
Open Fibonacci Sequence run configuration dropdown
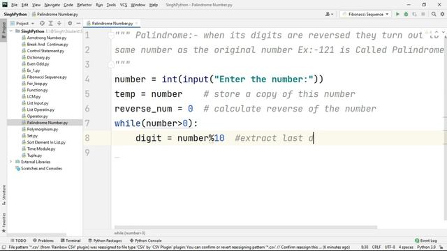[365, 14]
